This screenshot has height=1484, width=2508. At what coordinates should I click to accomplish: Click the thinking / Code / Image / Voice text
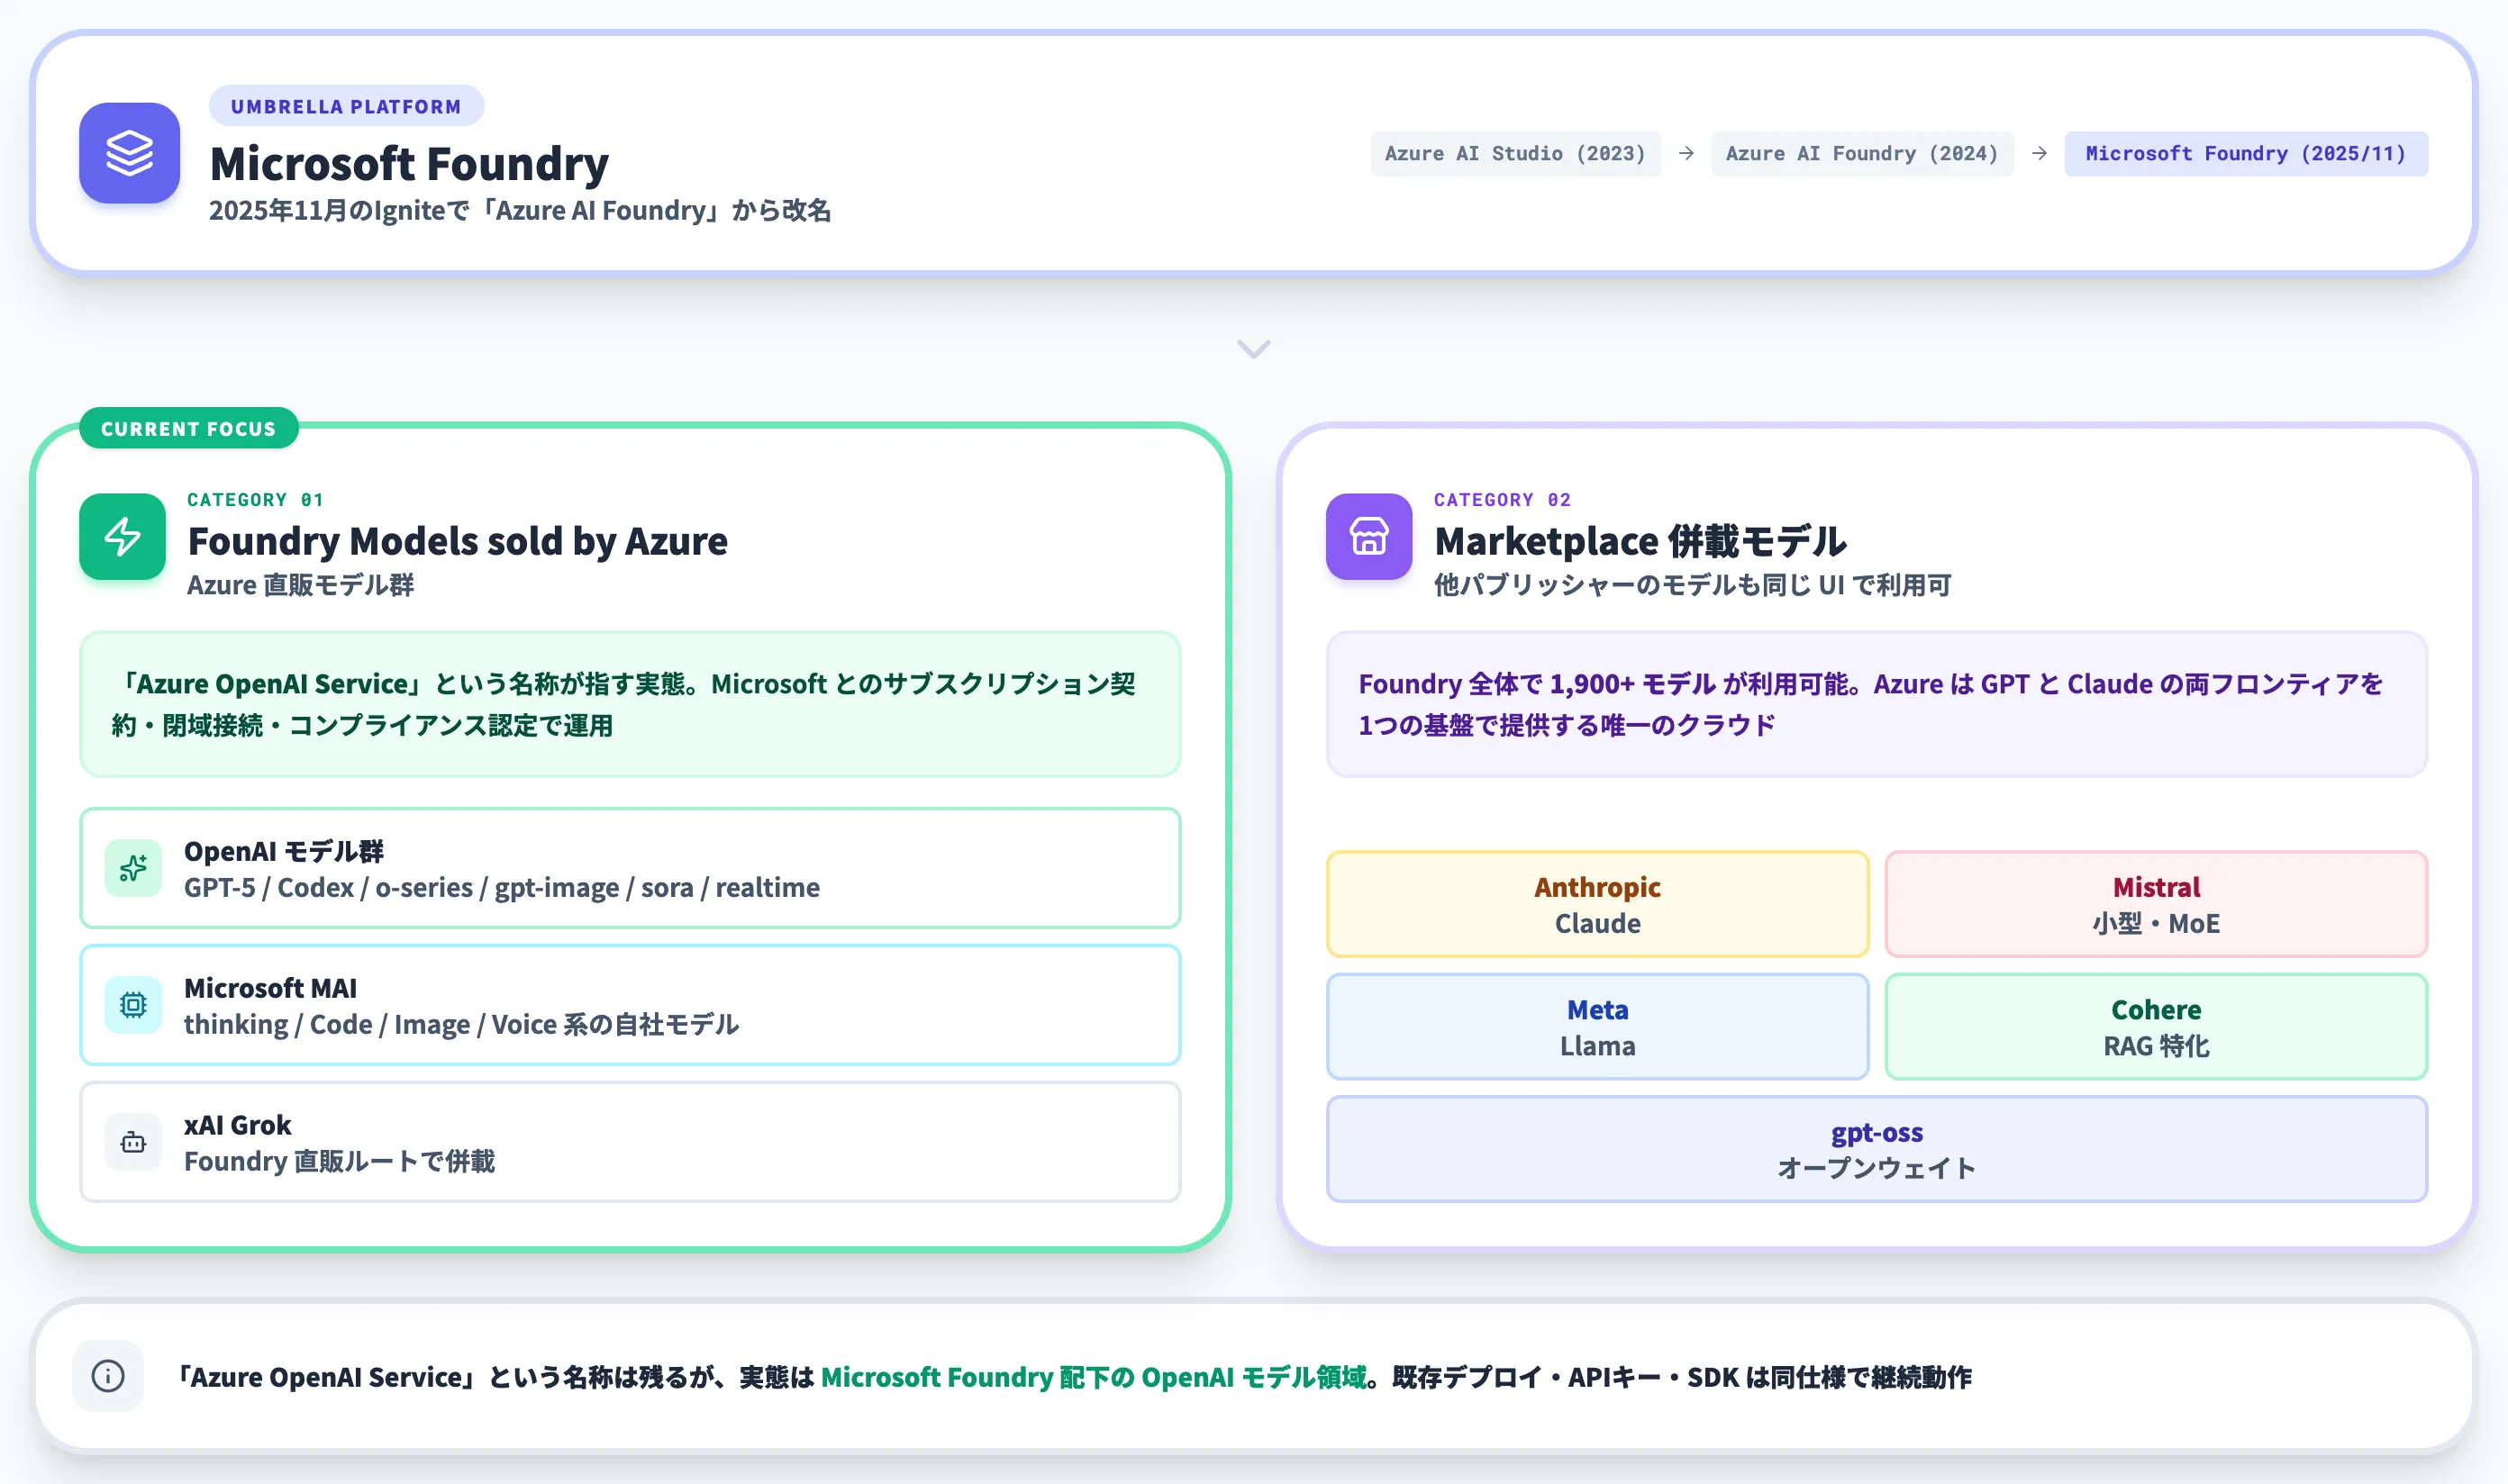click(461, 1024)
